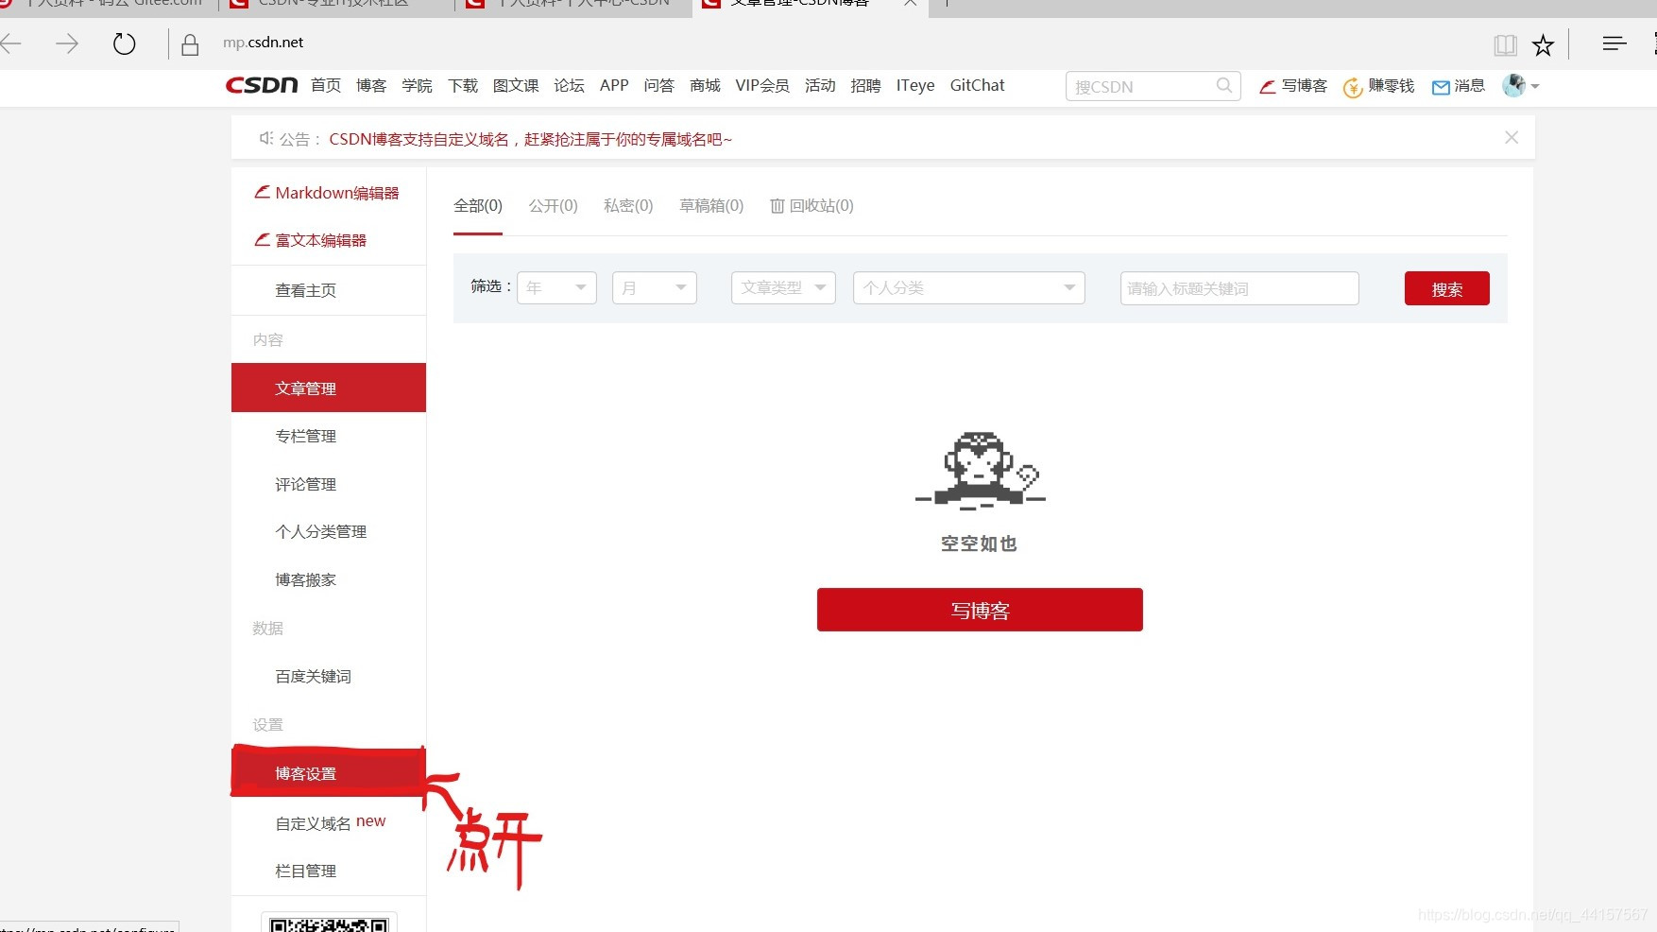Click the browser forward arrow
Viewport: 1657px width, 932px height.
pyautogui.click(x=67, y=43)
